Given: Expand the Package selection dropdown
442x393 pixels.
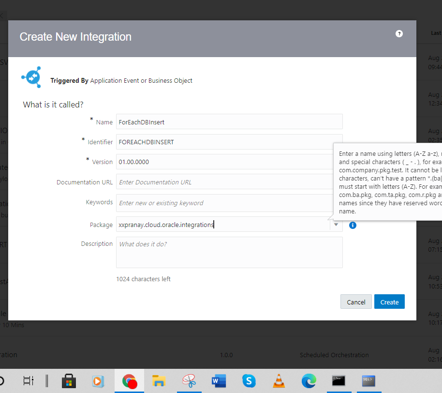Looking at the screenshot, I should point(336,225).
